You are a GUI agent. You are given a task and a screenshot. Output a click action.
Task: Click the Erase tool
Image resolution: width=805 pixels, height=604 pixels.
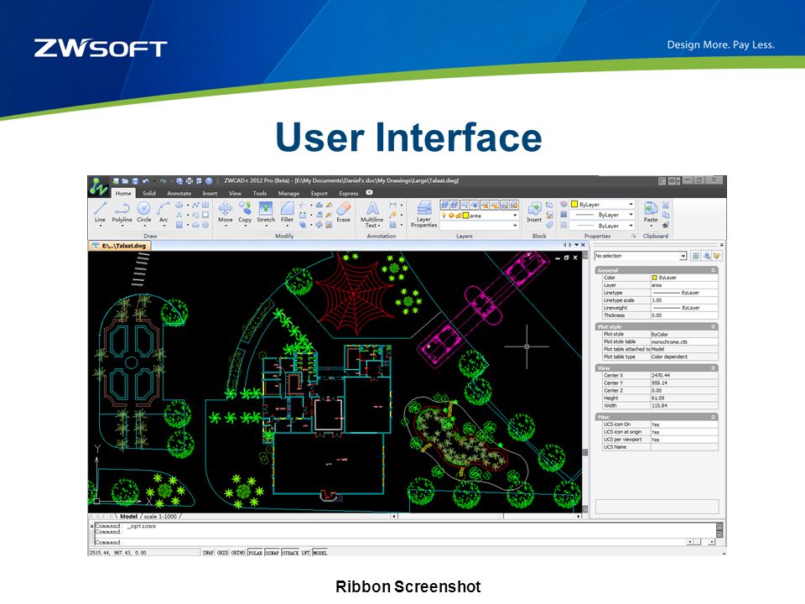point(344,211)
